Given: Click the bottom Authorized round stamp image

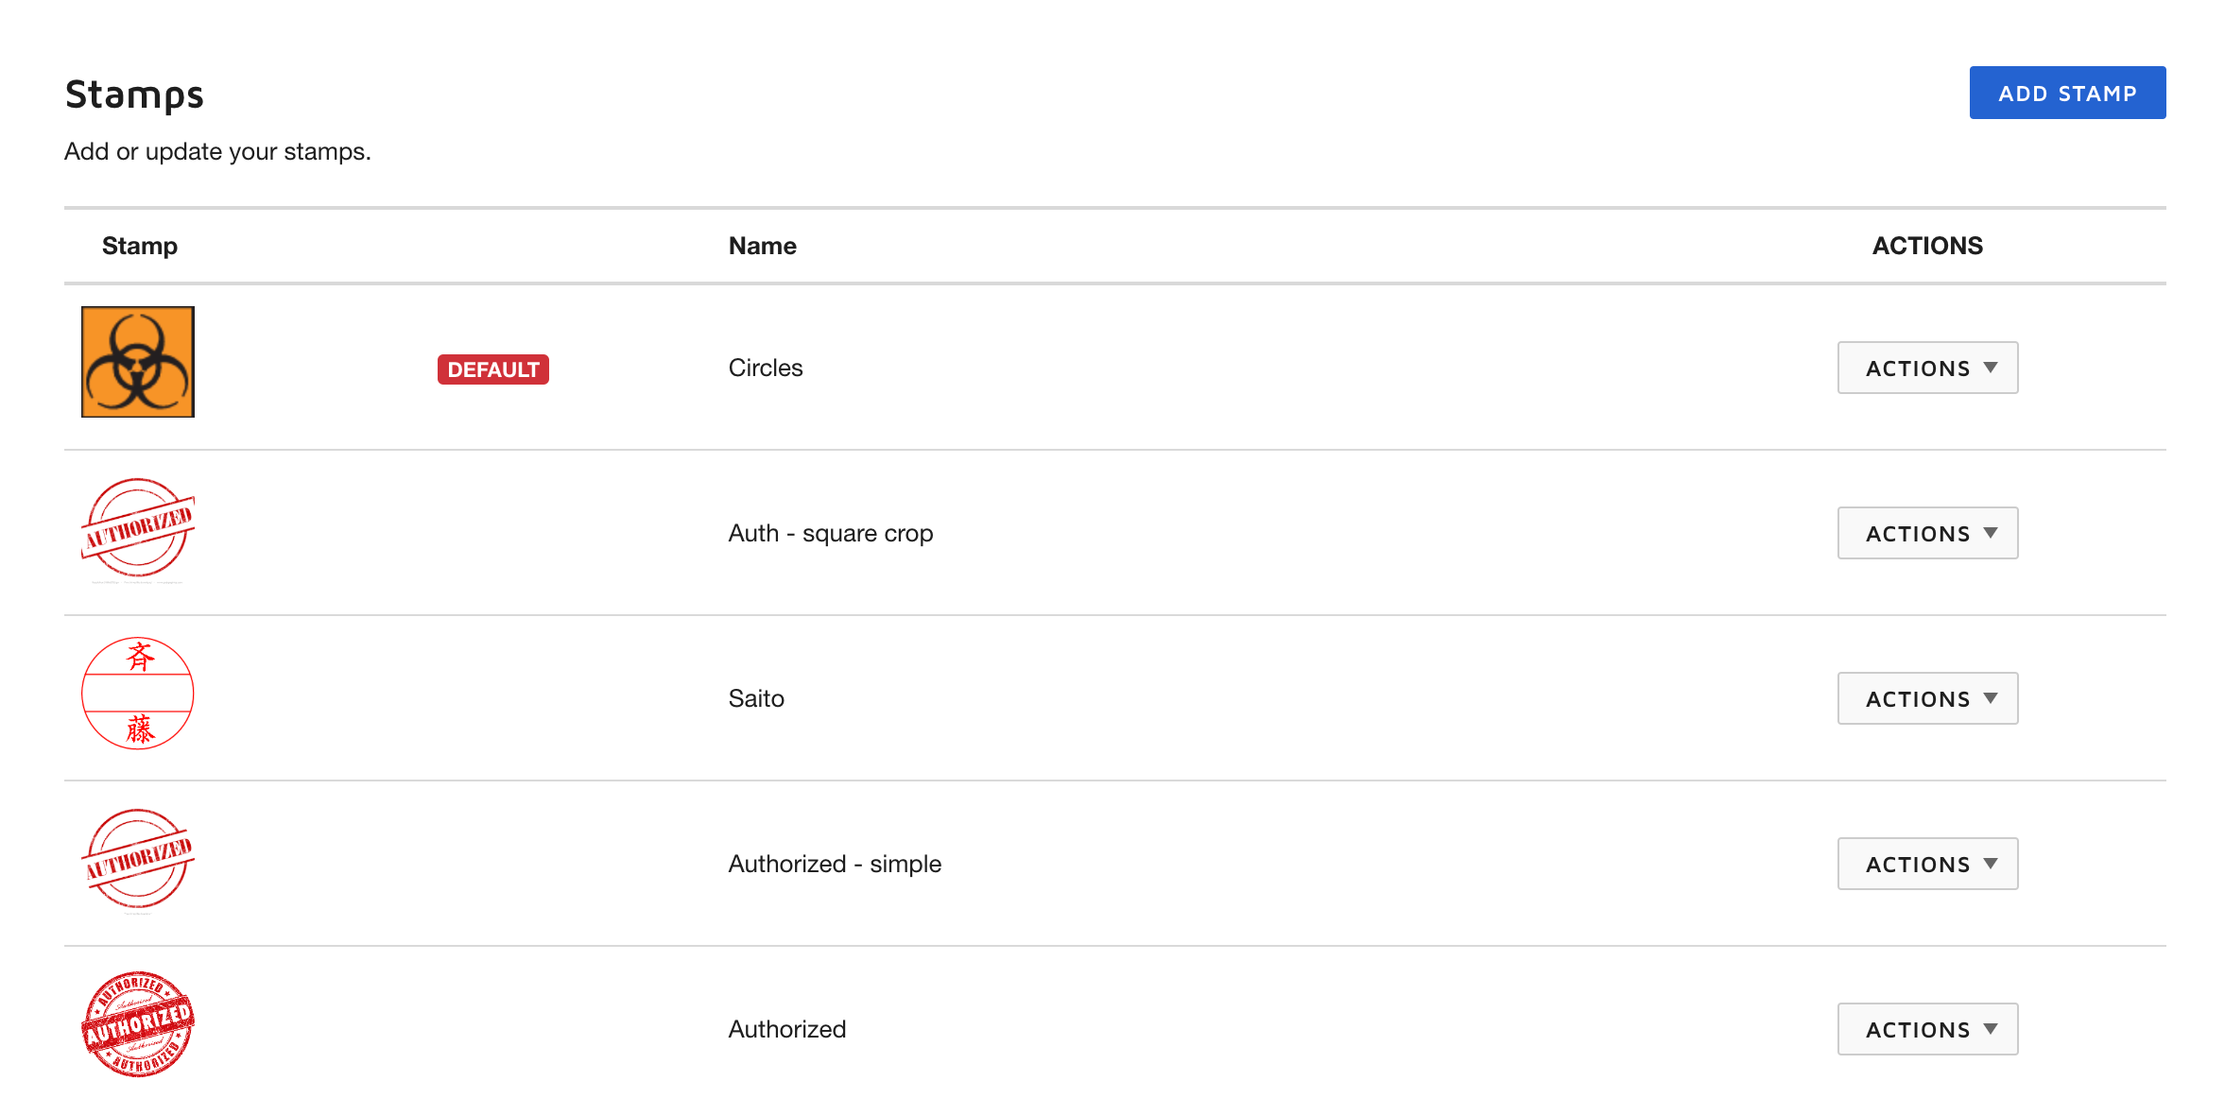Looking at the screenshot, I should tap(138, 1024).
